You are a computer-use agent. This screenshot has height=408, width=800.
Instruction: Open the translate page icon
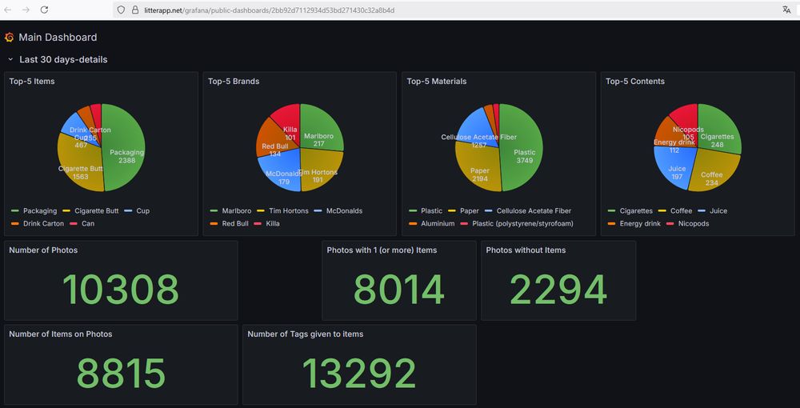click(x=786, y=10)
